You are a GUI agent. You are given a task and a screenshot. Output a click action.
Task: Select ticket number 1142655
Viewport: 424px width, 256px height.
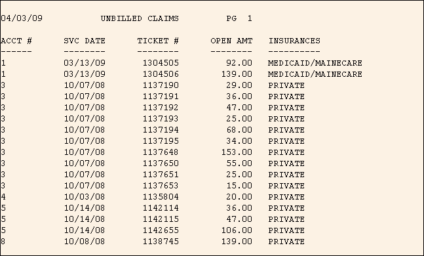[161, 230]
